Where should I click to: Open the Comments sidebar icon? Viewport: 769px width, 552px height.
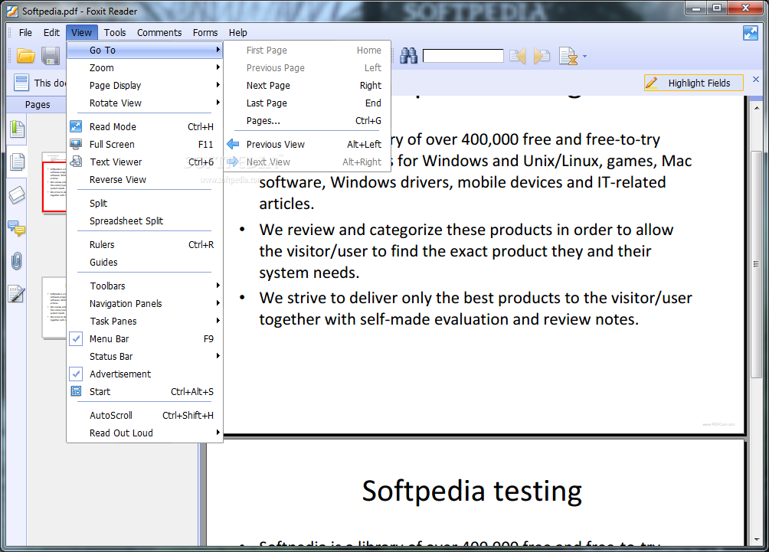(x=17, y=228)
